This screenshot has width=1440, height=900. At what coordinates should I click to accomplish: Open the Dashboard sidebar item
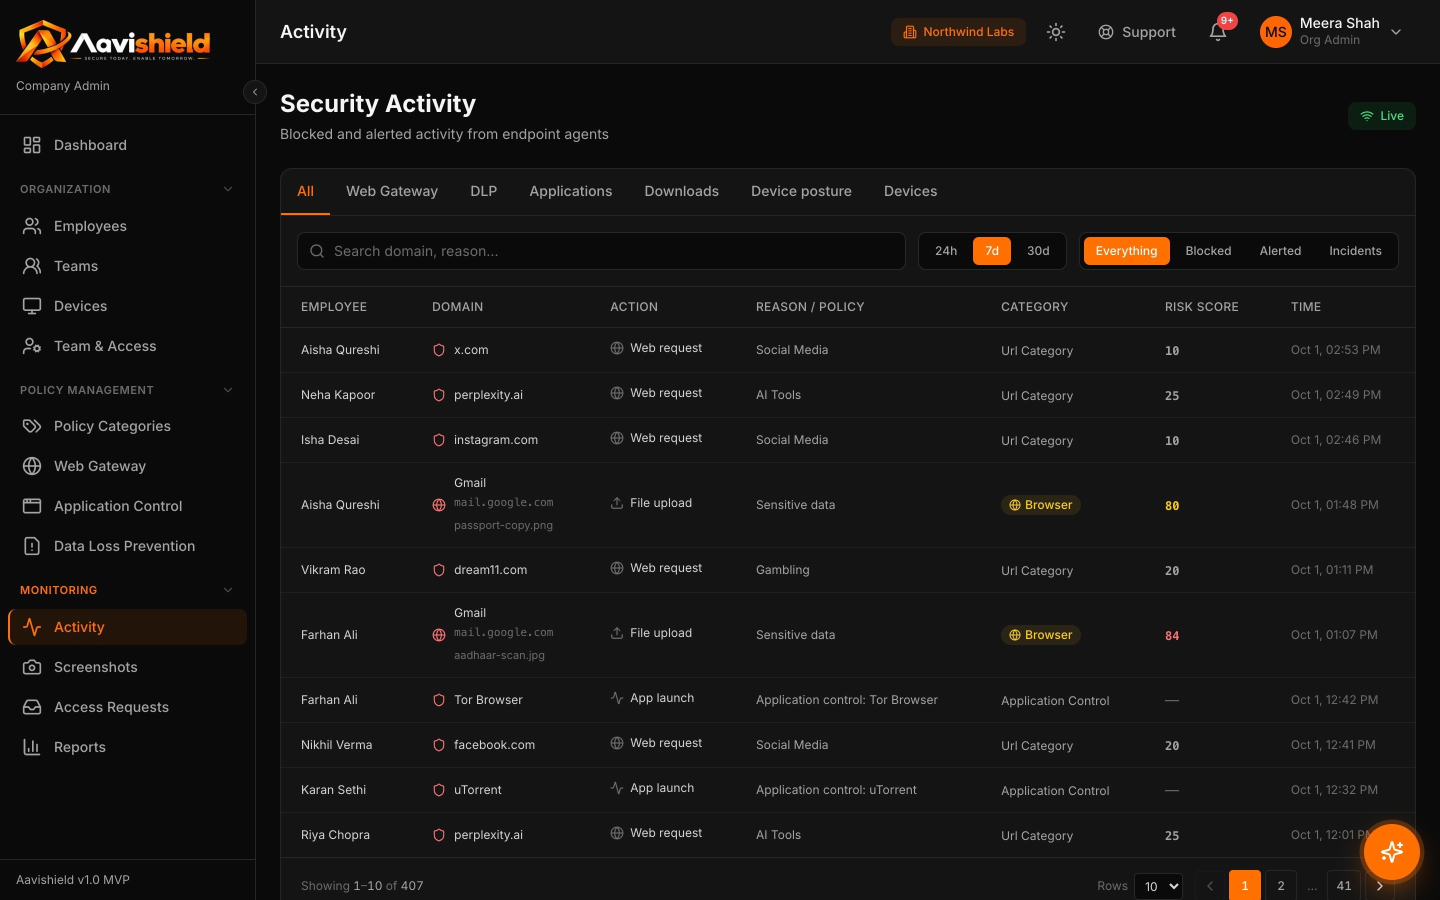pyautogui.click(x=127, y=144)
